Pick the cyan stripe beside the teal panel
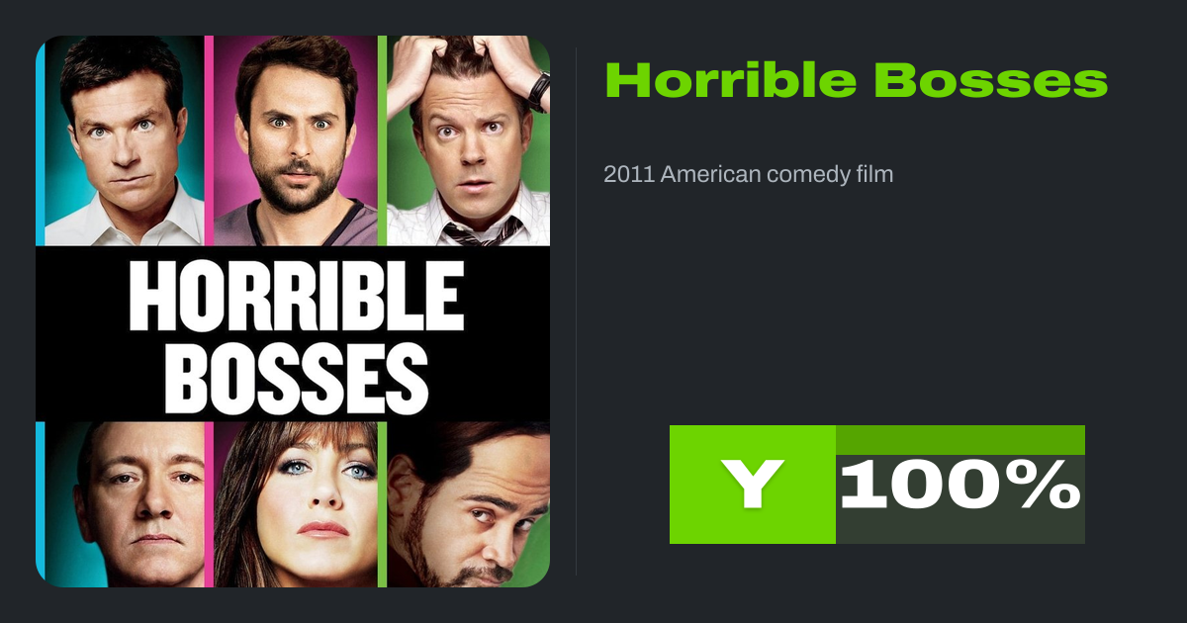 click(x=41, y=140)
